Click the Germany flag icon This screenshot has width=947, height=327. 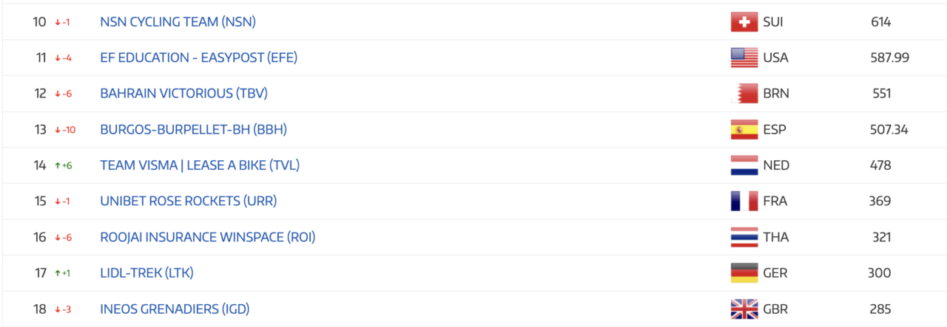(x=744, y=273)
